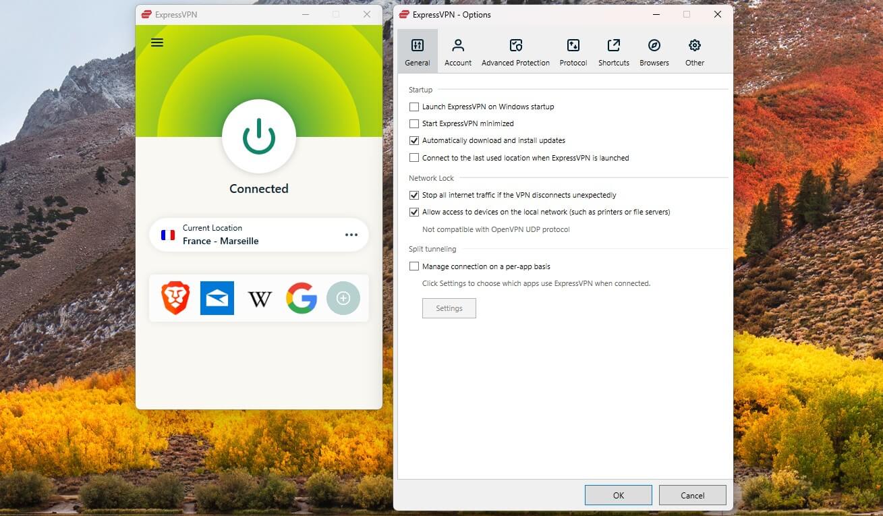Minimize the ExpressVPN main window
This screenshot has height=516, width=883.
pyautogui.click(x=306, y=14)
